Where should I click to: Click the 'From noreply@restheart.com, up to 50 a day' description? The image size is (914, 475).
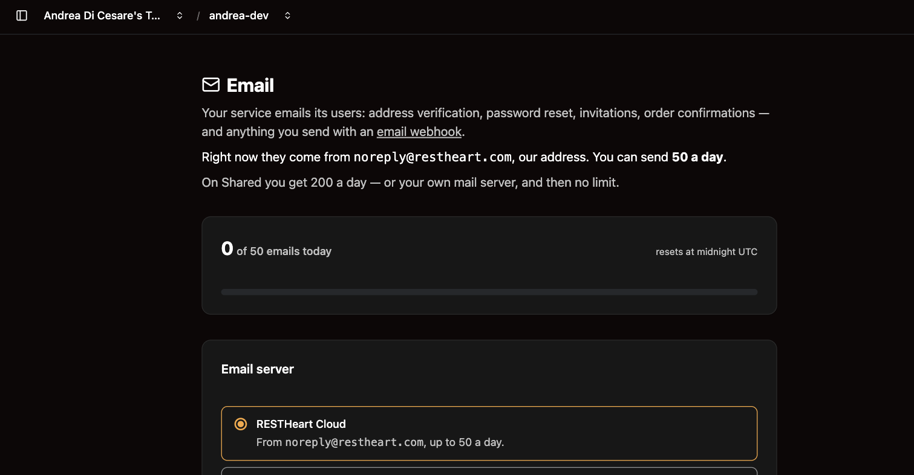380,442
